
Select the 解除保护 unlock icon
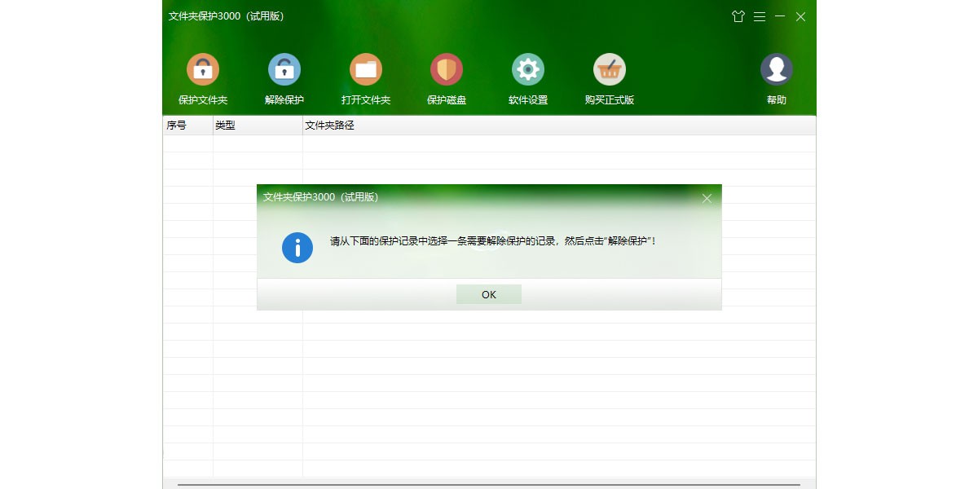[284, 70]
